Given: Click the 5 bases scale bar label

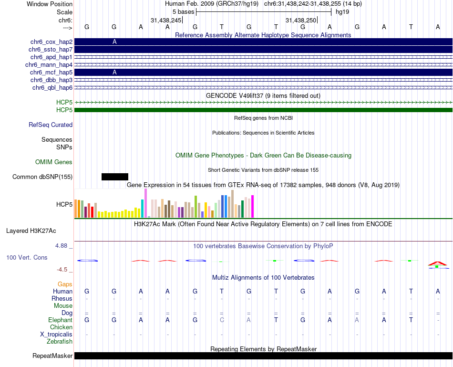Looking at the screenshot, I should point(183,12).
